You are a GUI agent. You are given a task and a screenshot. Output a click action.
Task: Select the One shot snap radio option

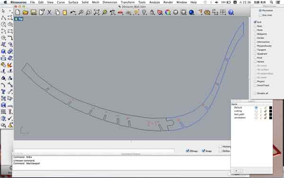tap(260, 15)
